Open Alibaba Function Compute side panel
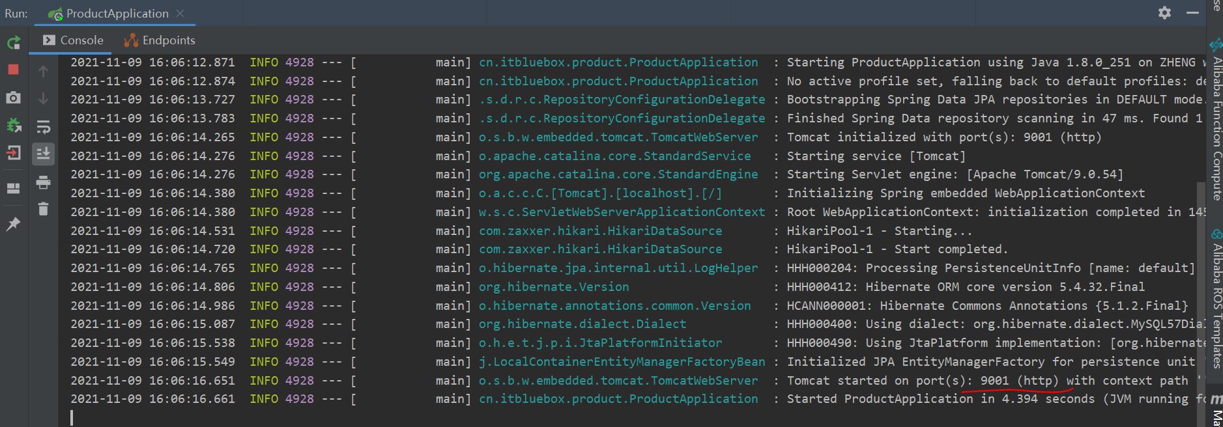 (x=1216, y=120)
